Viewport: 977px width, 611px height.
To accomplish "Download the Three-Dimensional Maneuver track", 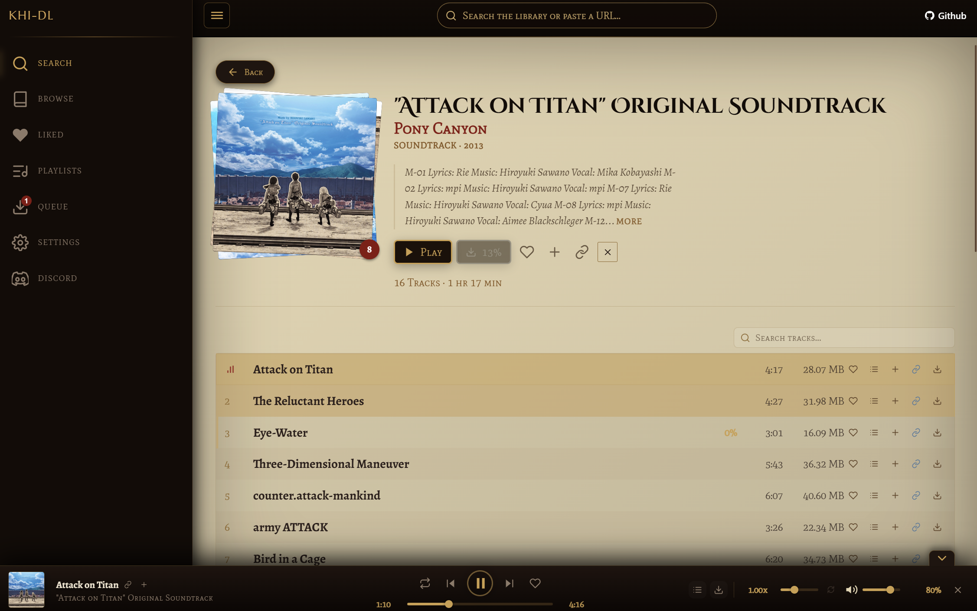I will coord(937,464).
